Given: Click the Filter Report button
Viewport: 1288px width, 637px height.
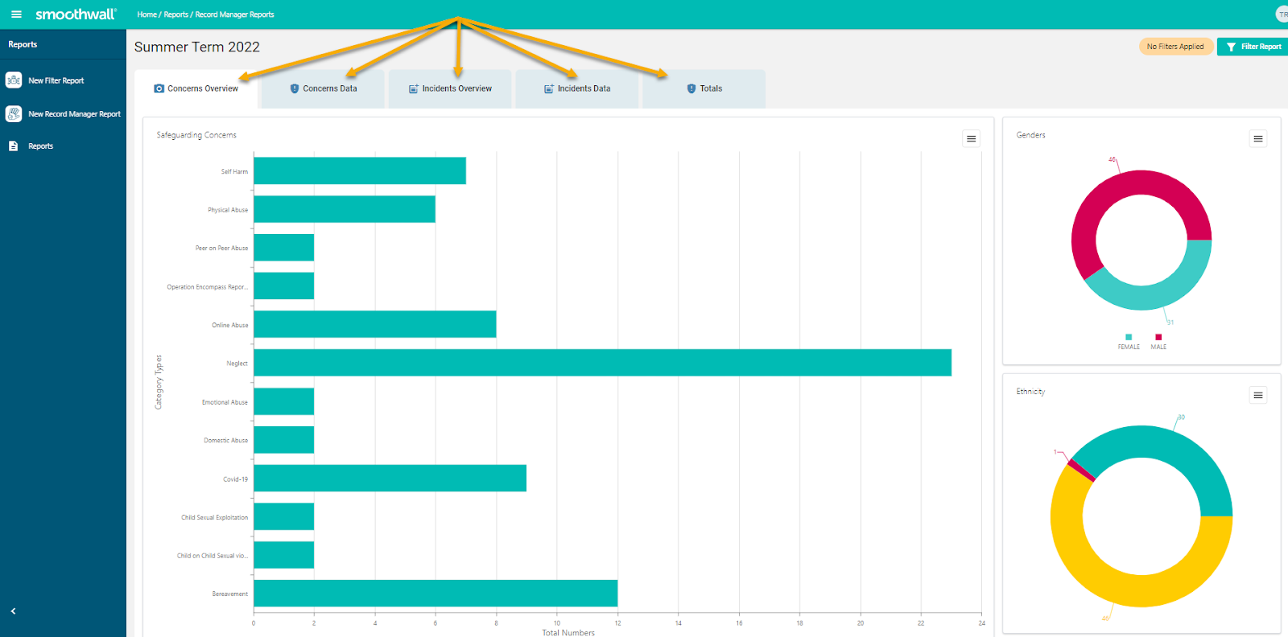Looking at the screenshot, I should click(x=1253, y=47).
